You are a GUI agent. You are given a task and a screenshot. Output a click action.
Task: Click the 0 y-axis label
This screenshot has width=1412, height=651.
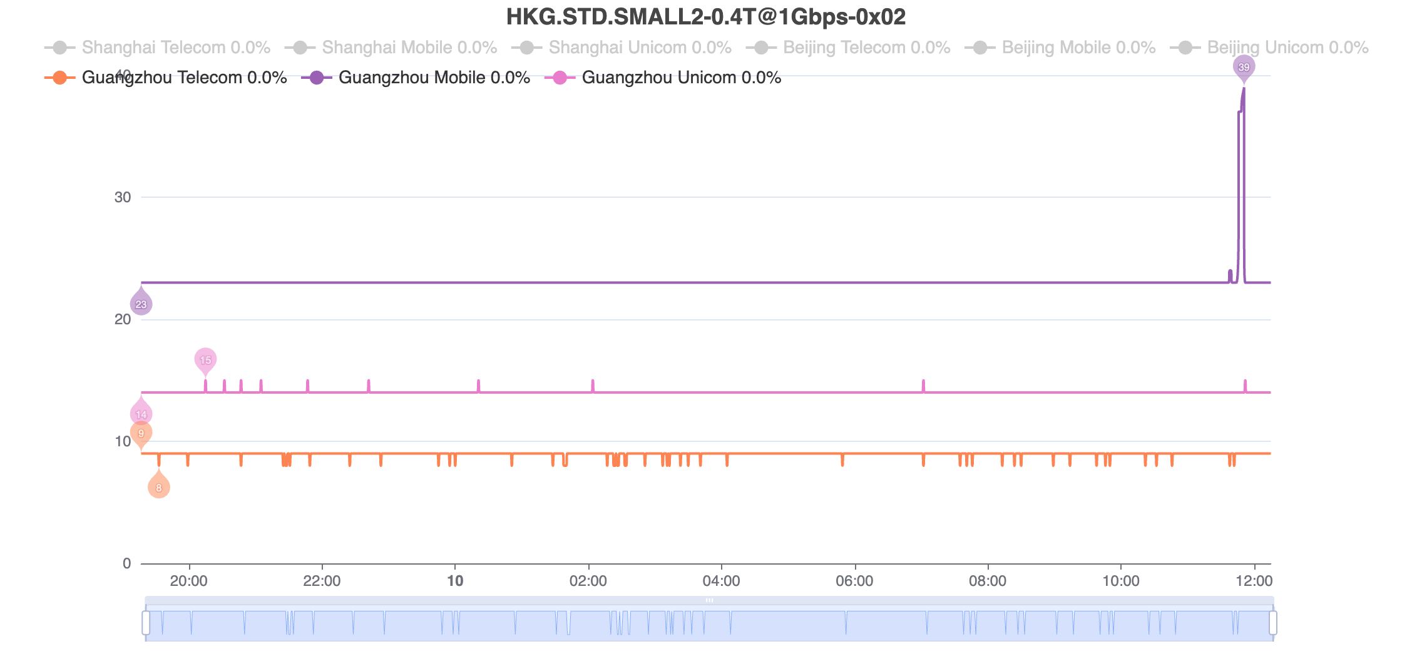127,563
